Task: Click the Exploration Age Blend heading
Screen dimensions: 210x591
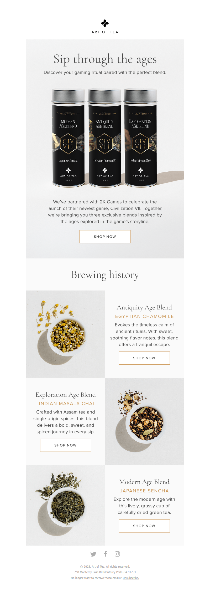Action: [x=66, y=395]
